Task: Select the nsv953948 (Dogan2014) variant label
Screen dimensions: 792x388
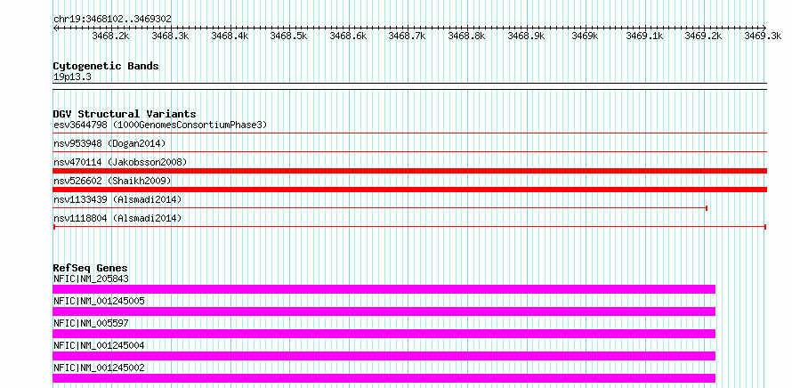Action: point(109,143)
